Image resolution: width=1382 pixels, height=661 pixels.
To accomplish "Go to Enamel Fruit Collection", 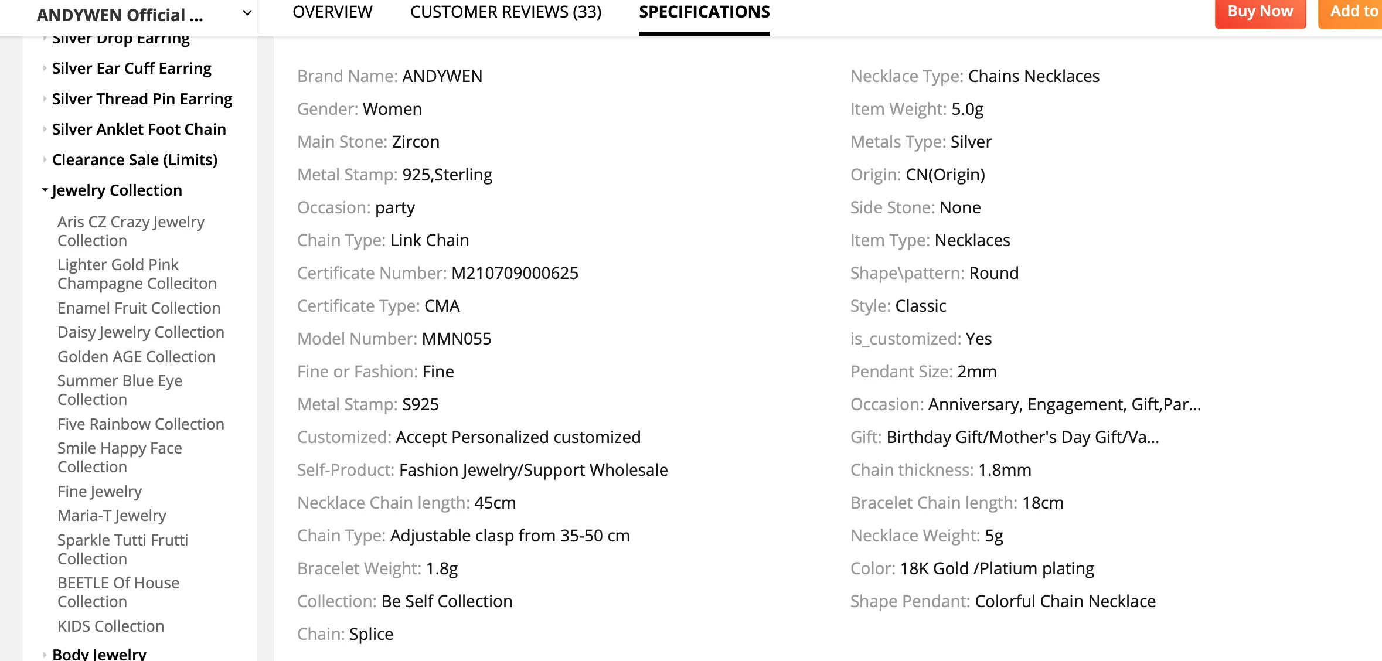I will tap(139, 308).
